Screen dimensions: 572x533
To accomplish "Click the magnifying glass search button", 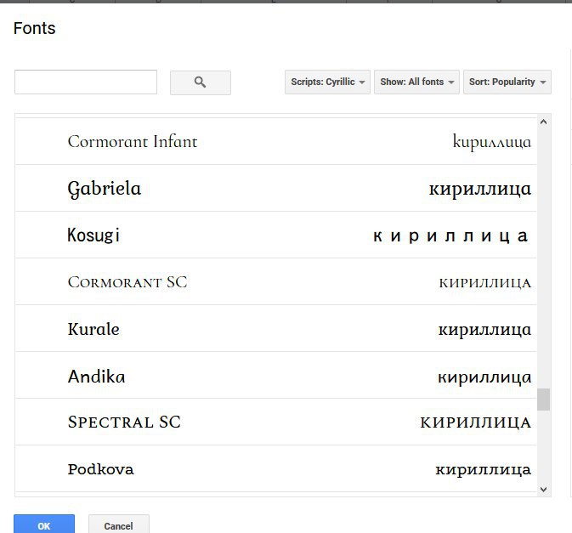I will [x=201, y=82].
